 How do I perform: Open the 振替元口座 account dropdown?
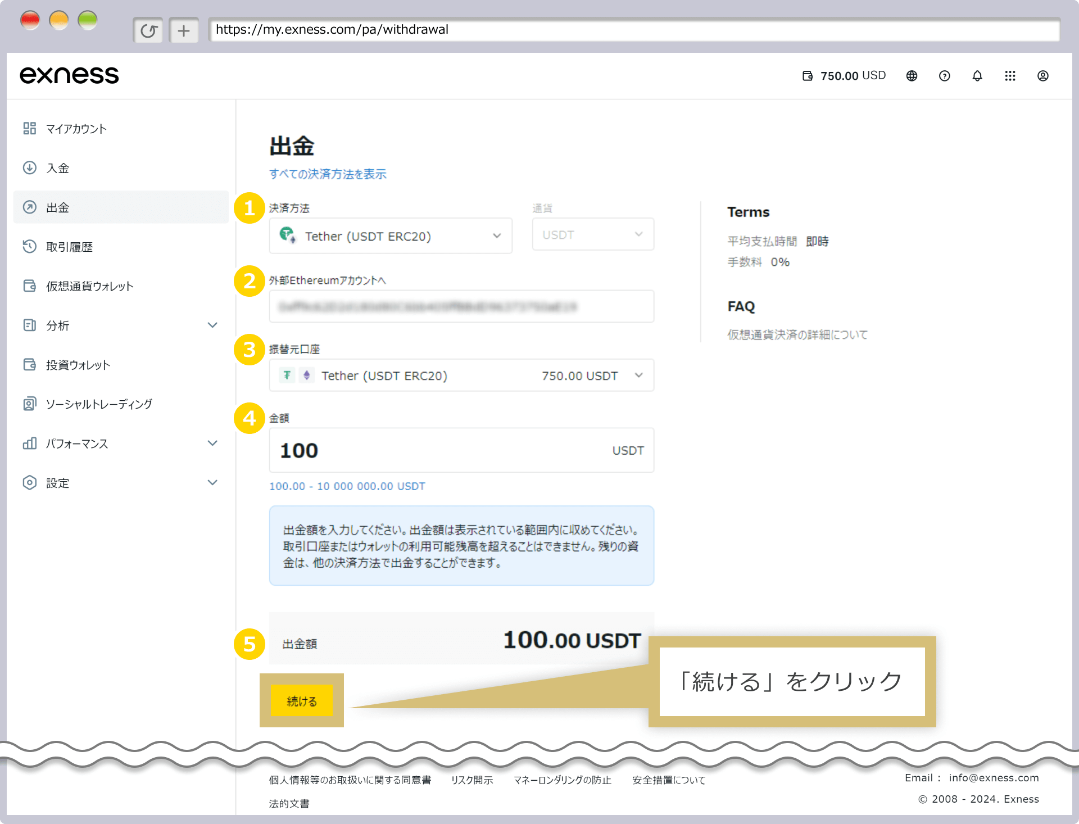(461, 375)
